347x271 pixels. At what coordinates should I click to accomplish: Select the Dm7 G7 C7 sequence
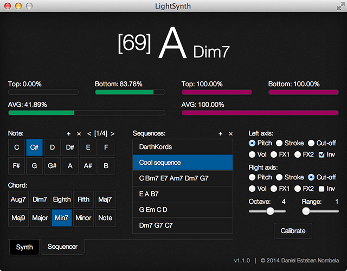pos(183,225)
